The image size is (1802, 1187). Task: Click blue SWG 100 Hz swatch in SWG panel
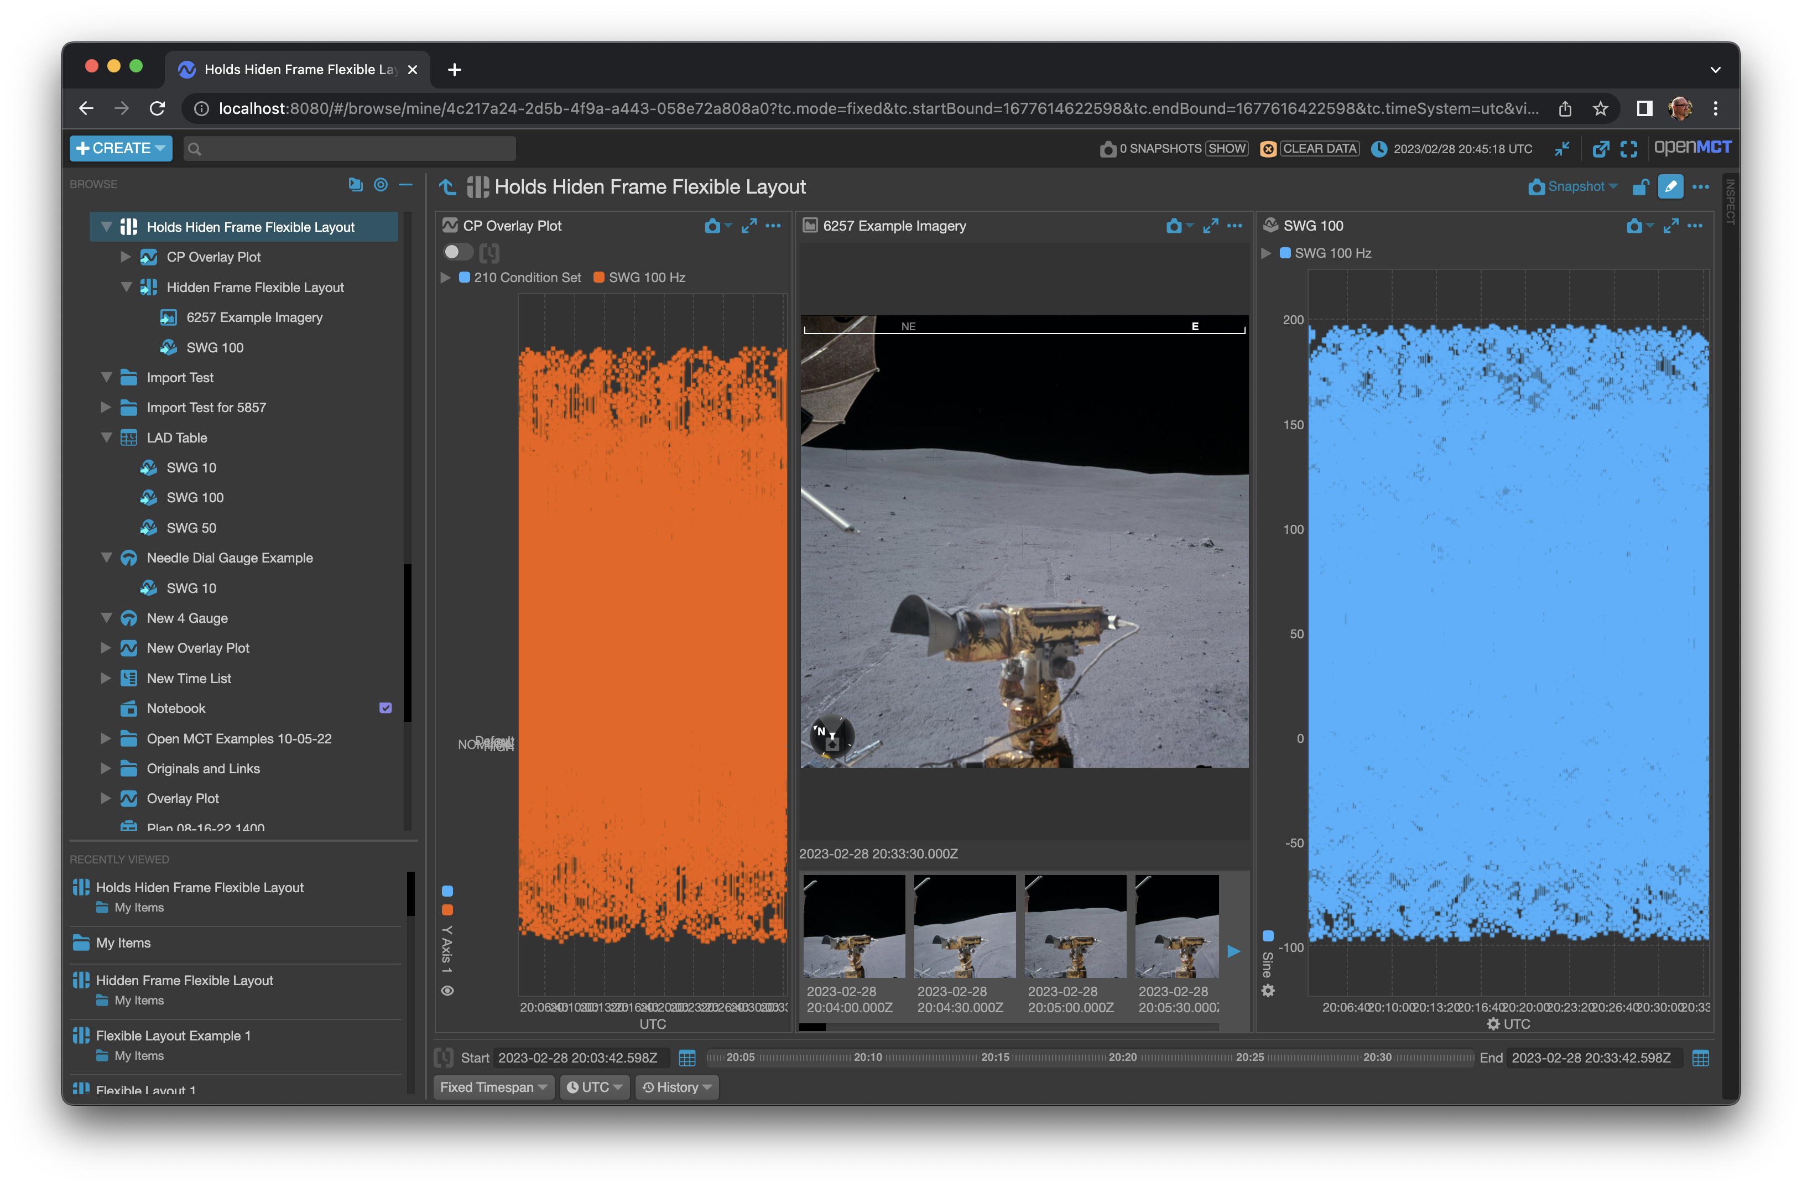coord(1285,253)
